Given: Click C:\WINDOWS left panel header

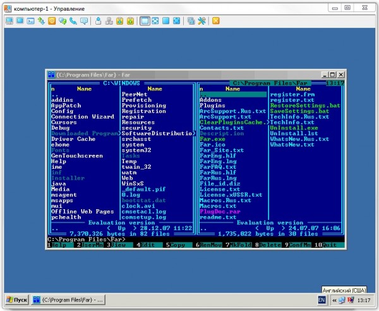Looking at the screenshot, I should pos(121,83).
